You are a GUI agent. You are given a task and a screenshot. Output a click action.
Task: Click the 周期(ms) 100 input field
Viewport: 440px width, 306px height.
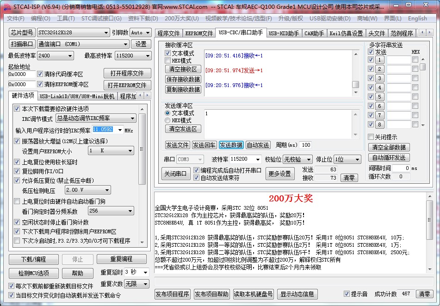[x=305, y=145]
